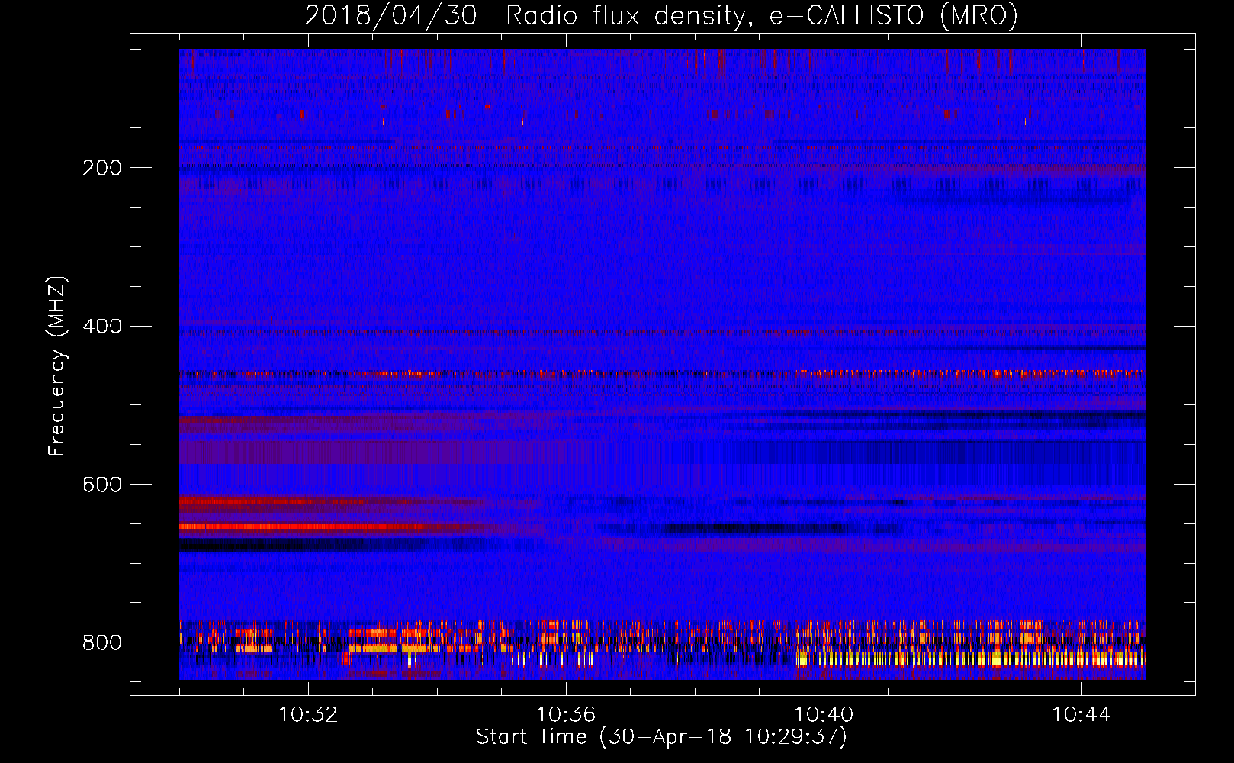Screen dimensions: 1234x763
Task: Select the '800' frequency axis label
Action: [102, 643]
